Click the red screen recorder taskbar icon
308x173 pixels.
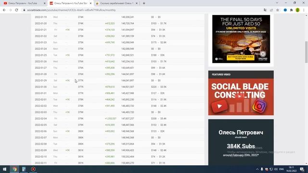33,169
